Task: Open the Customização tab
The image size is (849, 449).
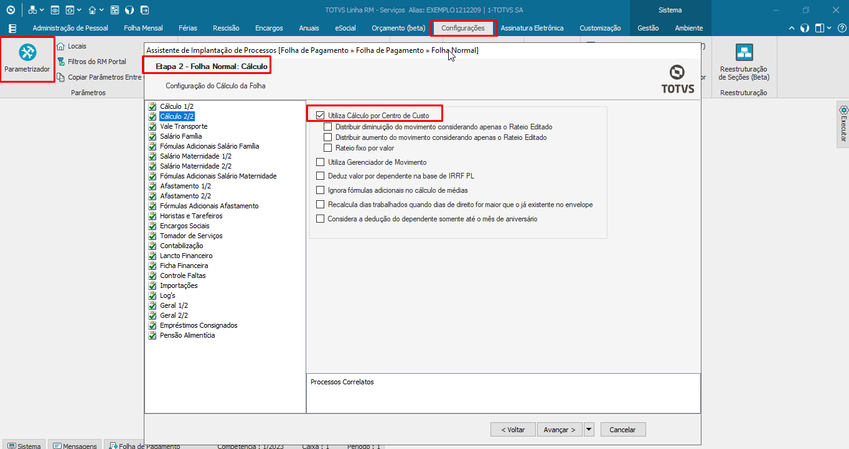Action: (x=600, y=28)
